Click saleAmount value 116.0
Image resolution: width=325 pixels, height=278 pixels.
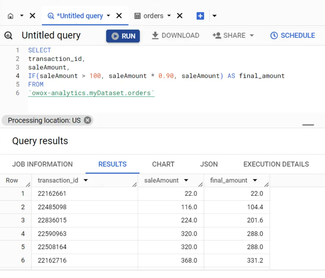tap(189, 207)
